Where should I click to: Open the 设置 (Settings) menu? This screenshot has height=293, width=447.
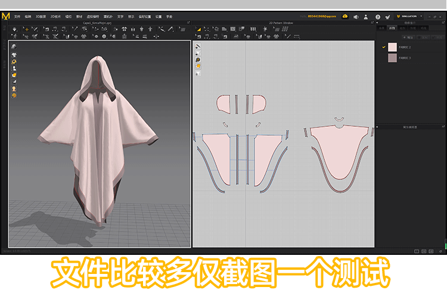[159, 17]
